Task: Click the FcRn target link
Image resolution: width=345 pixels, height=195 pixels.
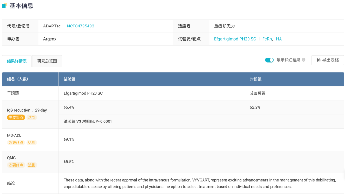Action: 267,39
